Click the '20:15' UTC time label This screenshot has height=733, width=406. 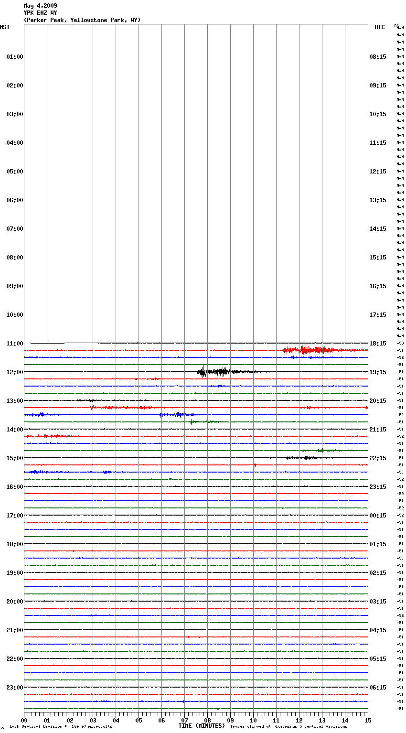[x=378, y=401]
